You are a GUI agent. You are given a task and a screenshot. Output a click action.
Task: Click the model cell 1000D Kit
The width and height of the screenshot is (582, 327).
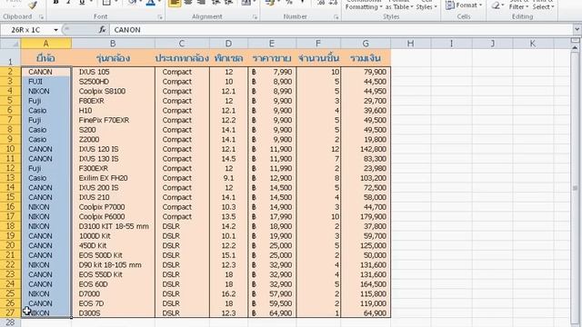[x=113, y=236]
